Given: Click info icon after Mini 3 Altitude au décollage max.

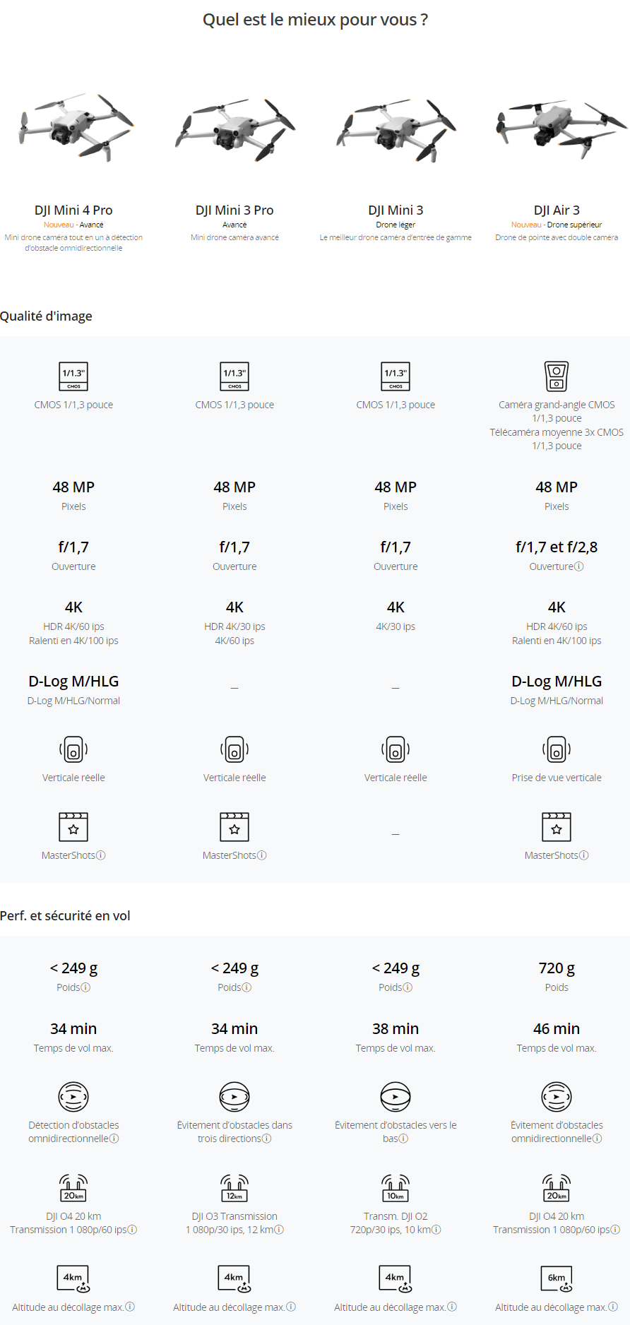Looking at the screenshot, I should pyautogui.click(x=452, y=1307).
